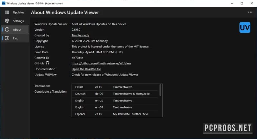Minimize the Windows Update Viewer window
This screenshot has height=139, width=257.
[232, 3]
